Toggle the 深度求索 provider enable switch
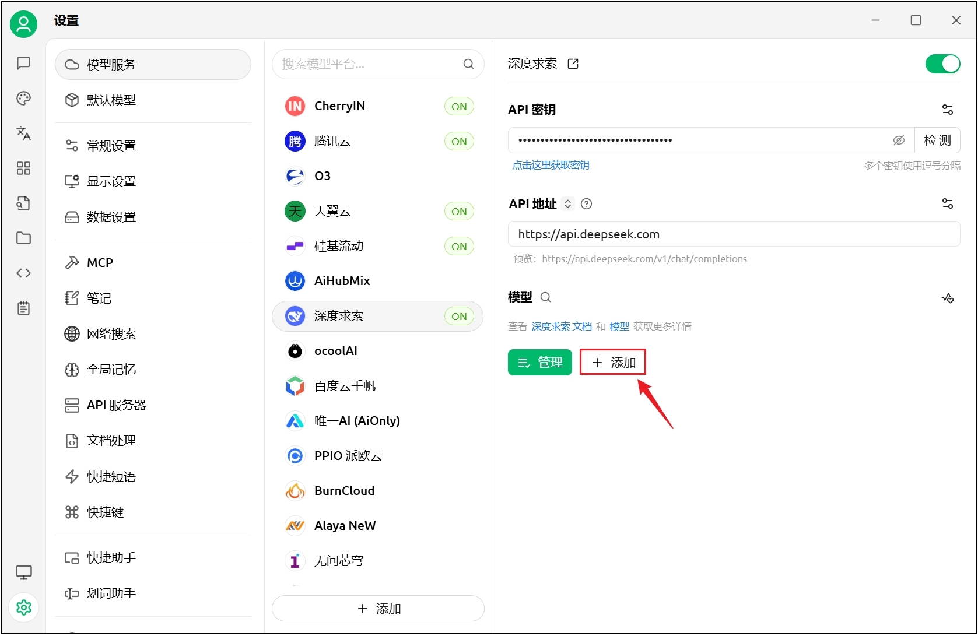978x636 pixels. click(x=942, y=64)
